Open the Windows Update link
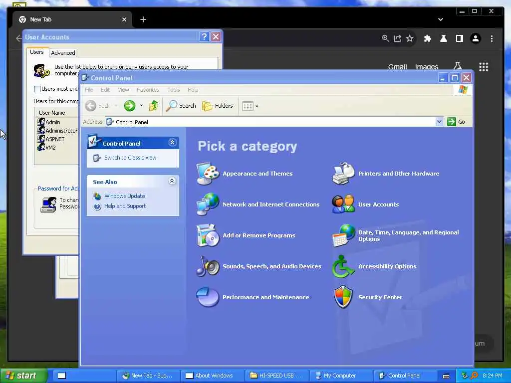The width and height of the screenshot is (511, 383). tap(124, 196)
